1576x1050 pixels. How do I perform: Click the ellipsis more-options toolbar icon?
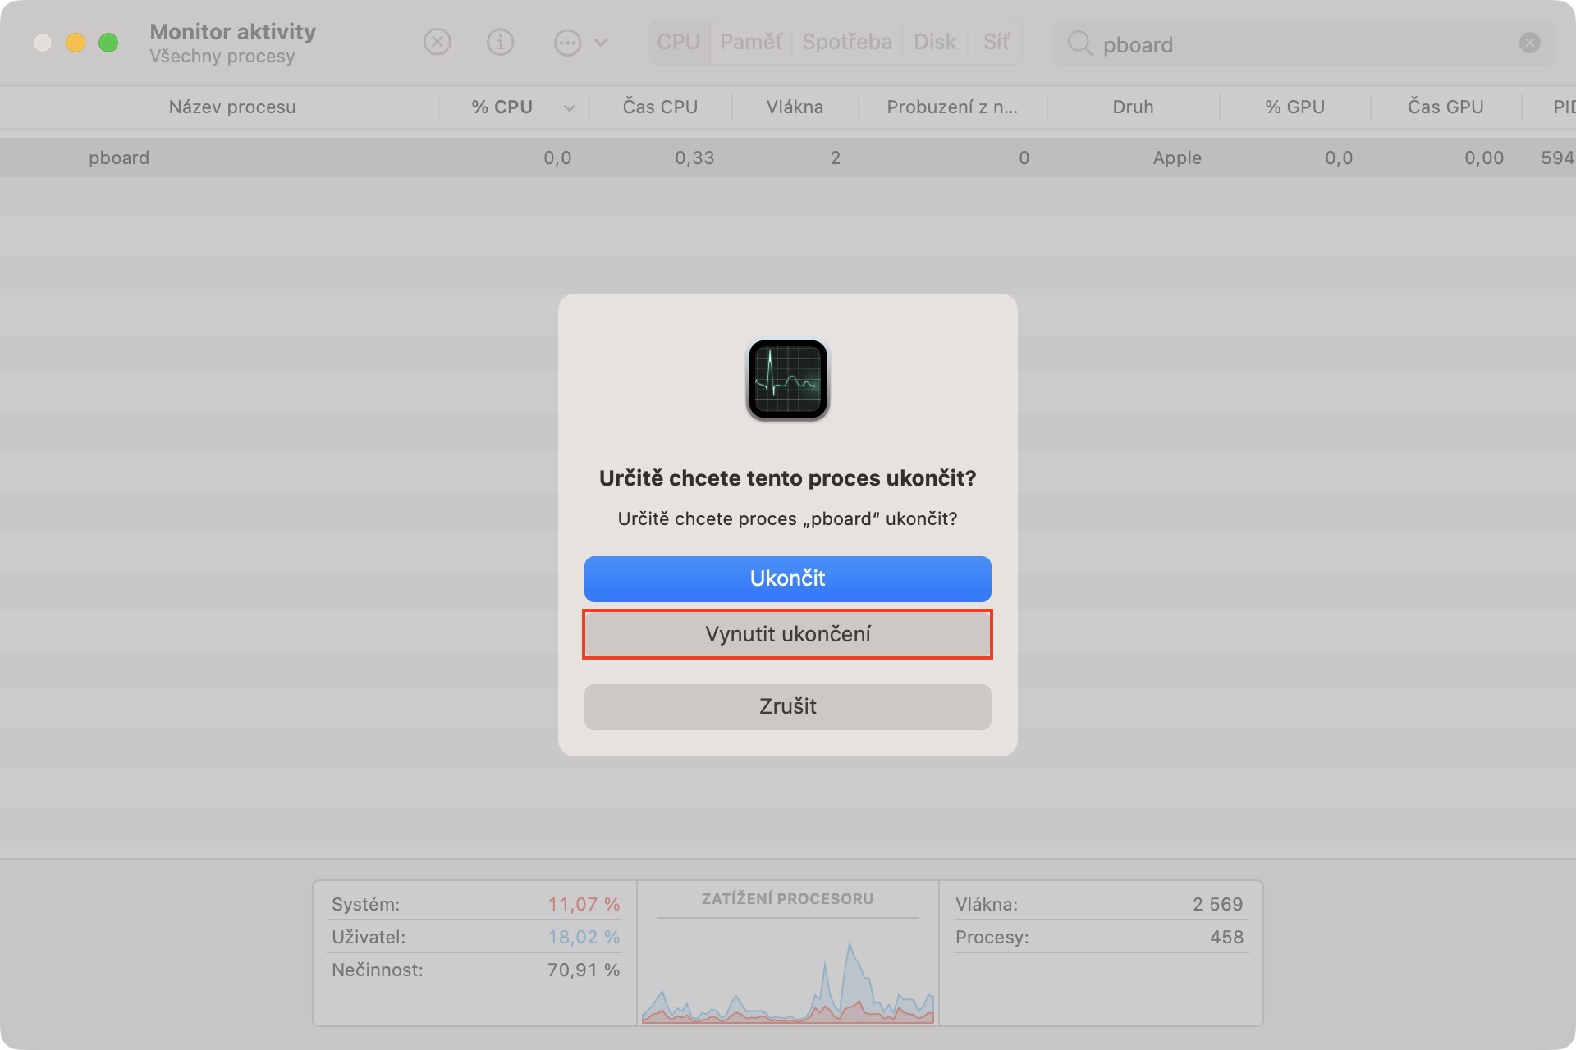pos(567,42)
